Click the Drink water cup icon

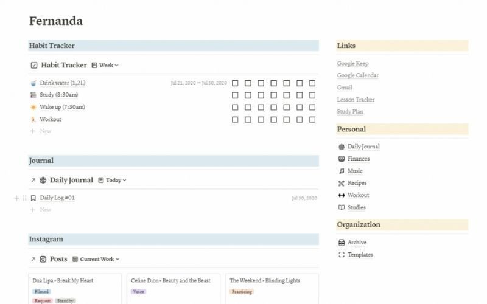click(33, 83)
